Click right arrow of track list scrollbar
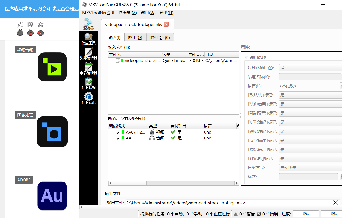 237,183
